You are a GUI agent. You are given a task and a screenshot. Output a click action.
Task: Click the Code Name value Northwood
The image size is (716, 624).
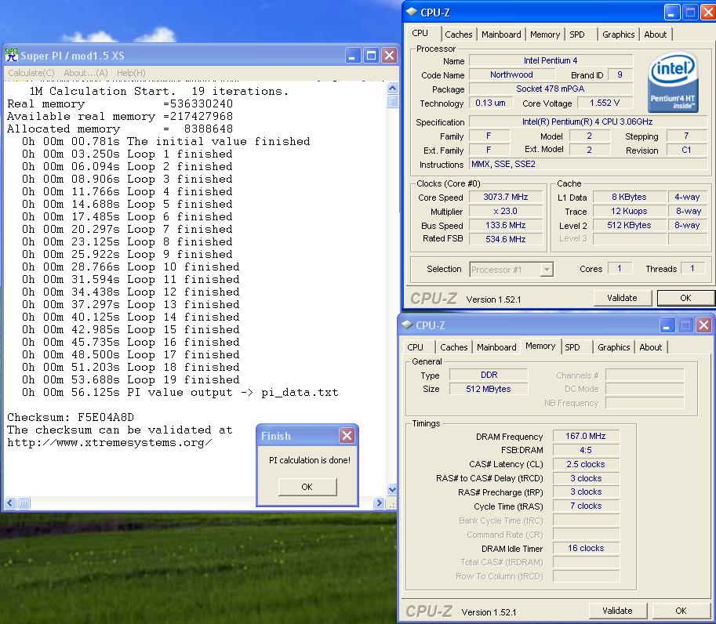coord(511,74)
